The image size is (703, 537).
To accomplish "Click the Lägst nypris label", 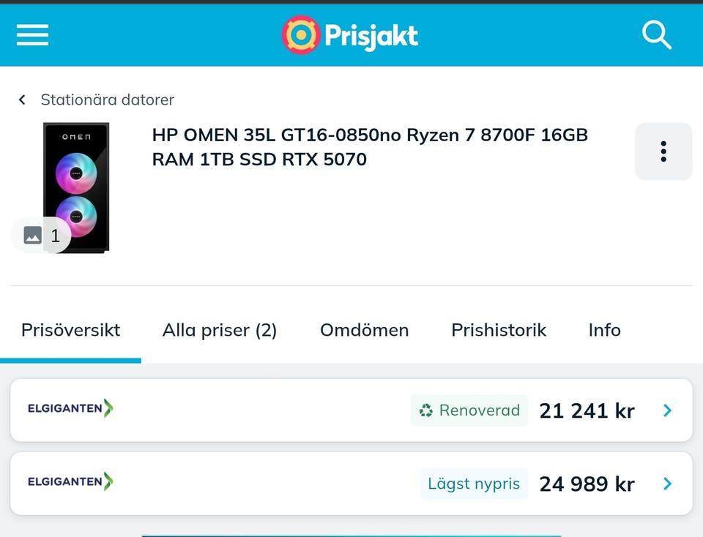I will 474,484.
